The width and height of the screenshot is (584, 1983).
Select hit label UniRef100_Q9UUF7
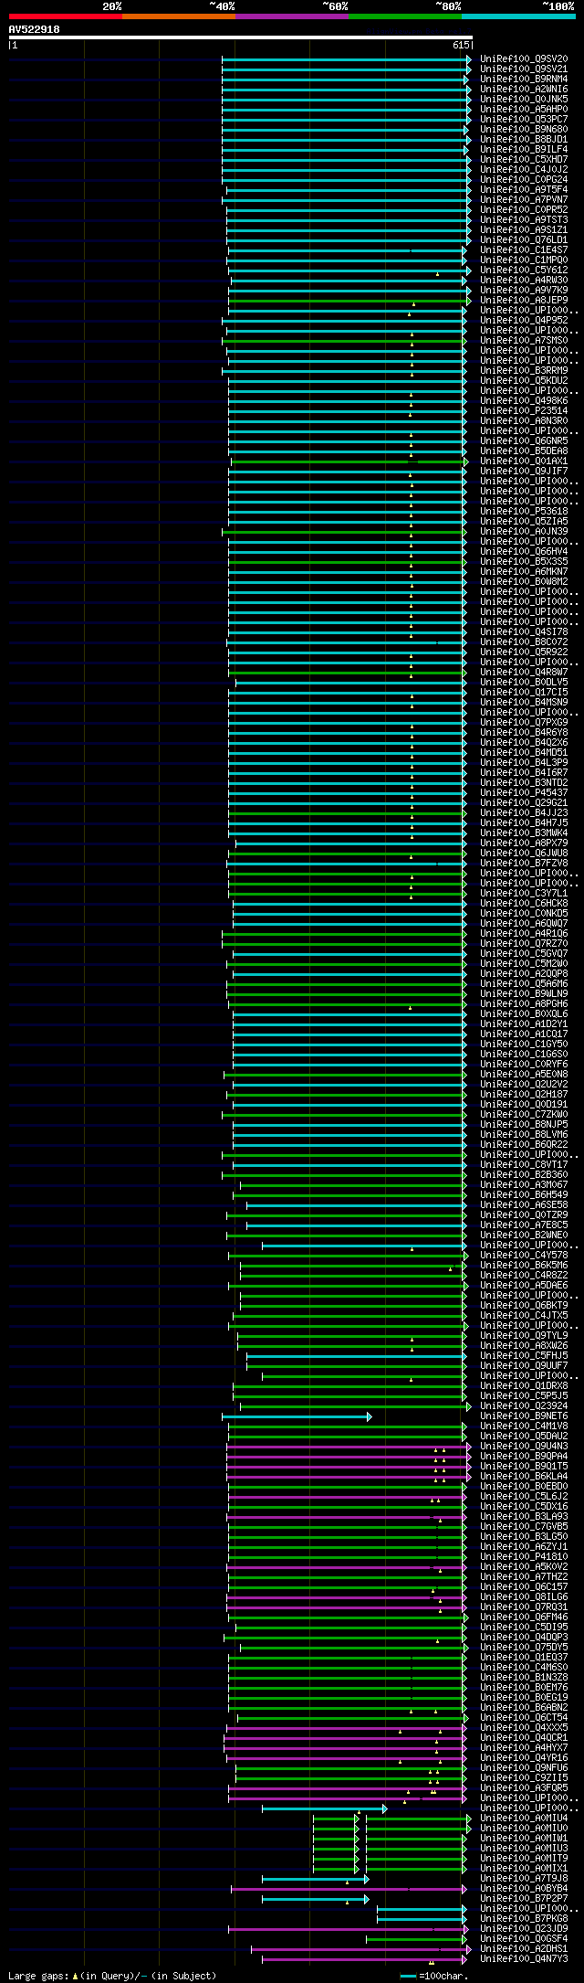[524, 1366]
